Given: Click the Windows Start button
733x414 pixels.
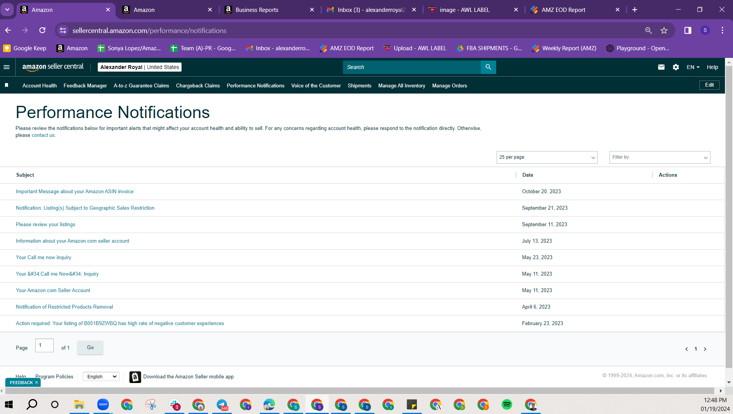Looking at the screenshot, I should (x=9, y=404).
